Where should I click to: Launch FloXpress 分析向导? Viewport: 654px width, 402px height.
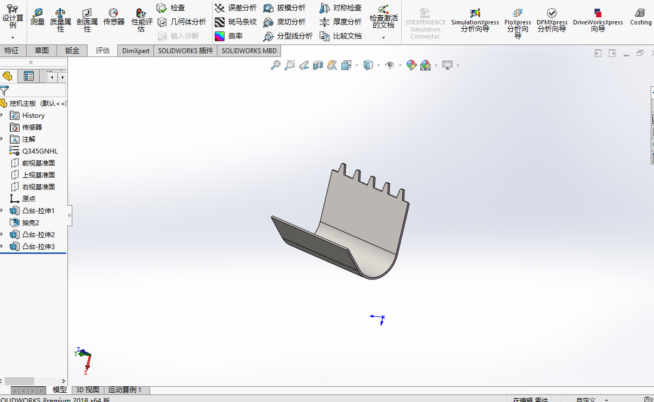pyautogui.click(x=518, y=23)
